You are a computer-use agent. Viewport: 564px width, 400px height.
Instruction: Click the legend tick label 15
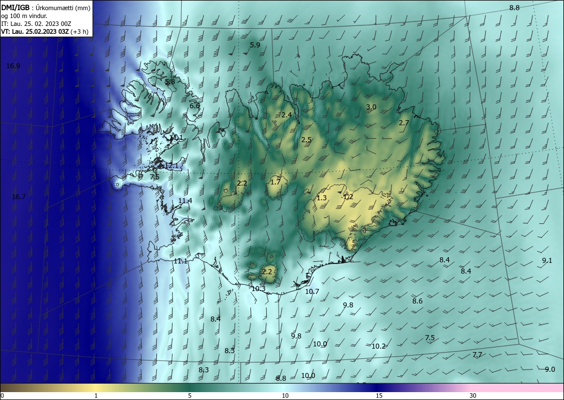pyautogui.click(x=379, y=395)
